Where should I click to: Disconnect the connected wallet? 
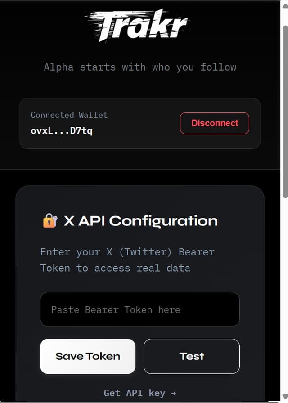pos(215,123)
